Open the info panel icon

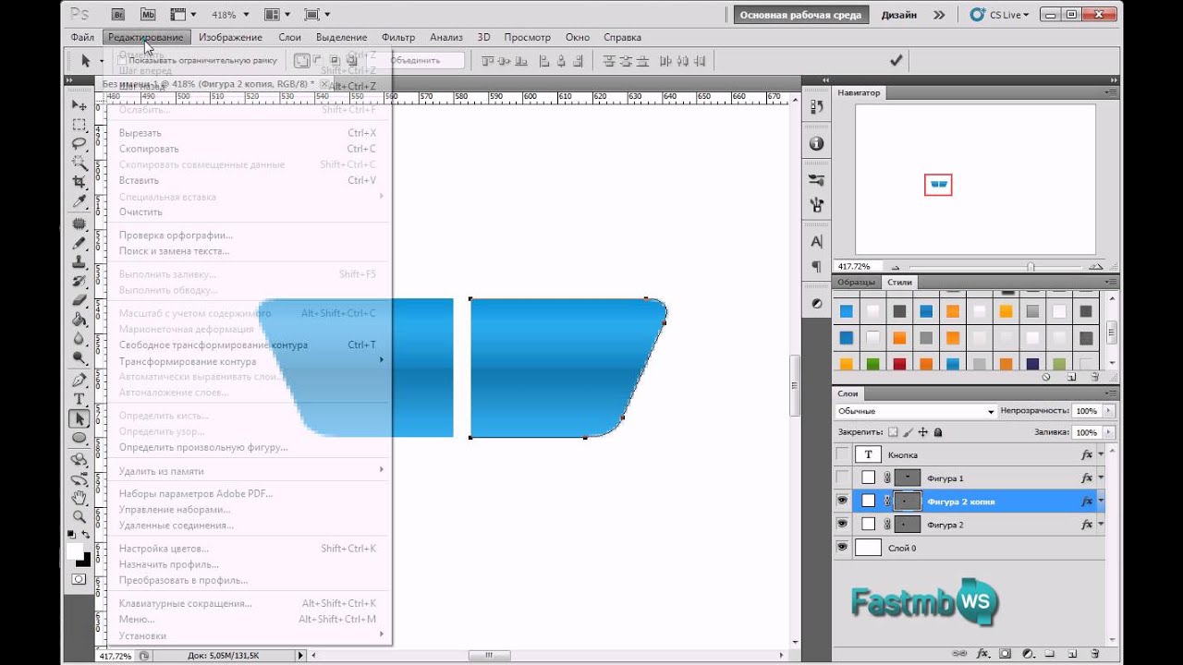816,143
